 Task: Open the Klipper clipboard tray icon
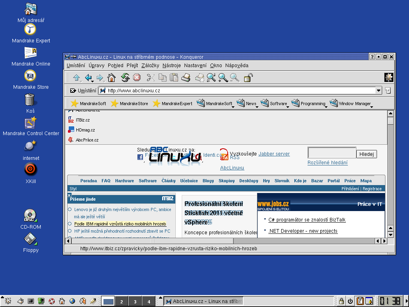pos(360,301)
